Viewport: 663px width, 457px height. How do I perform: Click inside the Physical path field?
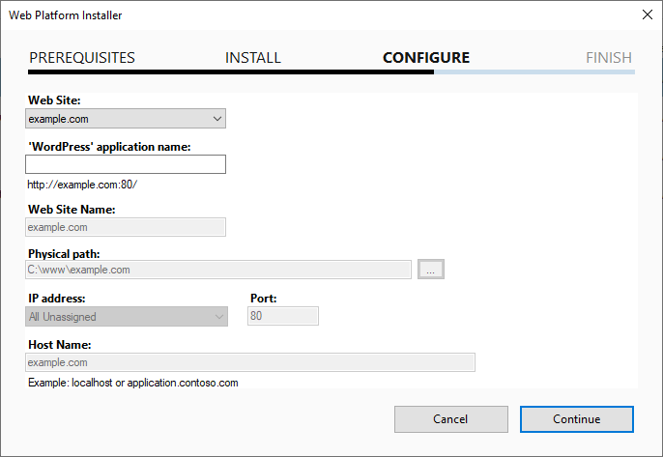coord(219,270)
